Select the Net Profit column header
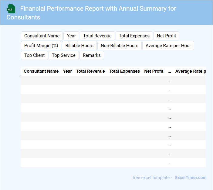The height and width of the screenshot is (190, 213). click(x=154, y=71)
